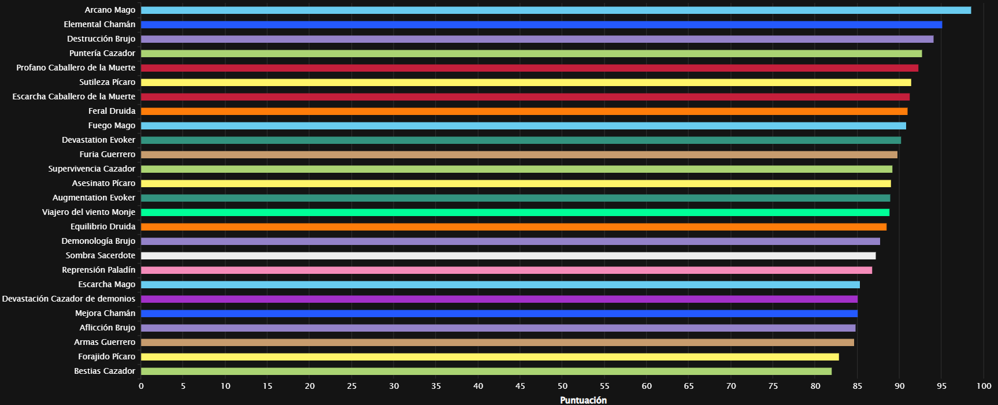998x405 pixels.
Task: Select the Feral Druida bar
Action: click(x=524, y=112)
